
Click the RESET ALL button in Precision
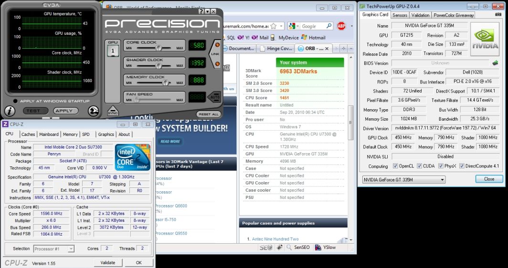coord(209,114)
